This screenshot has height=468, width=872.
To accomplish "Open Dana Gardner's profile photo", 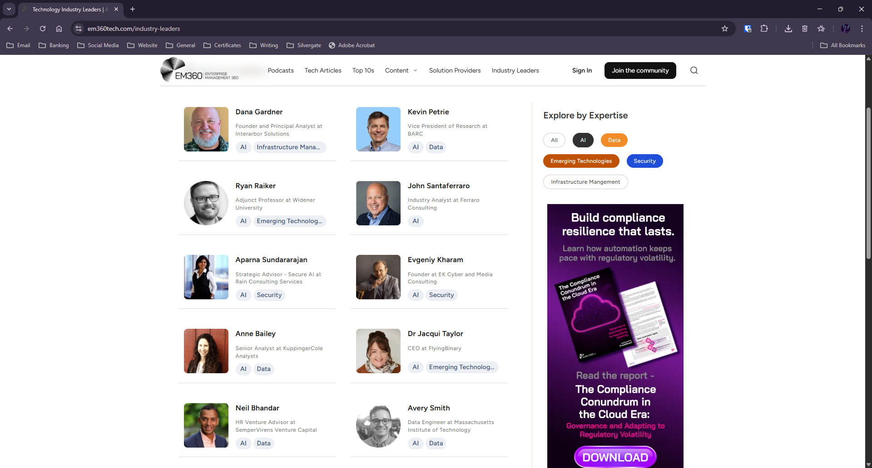I will click(x=206, y=129).
